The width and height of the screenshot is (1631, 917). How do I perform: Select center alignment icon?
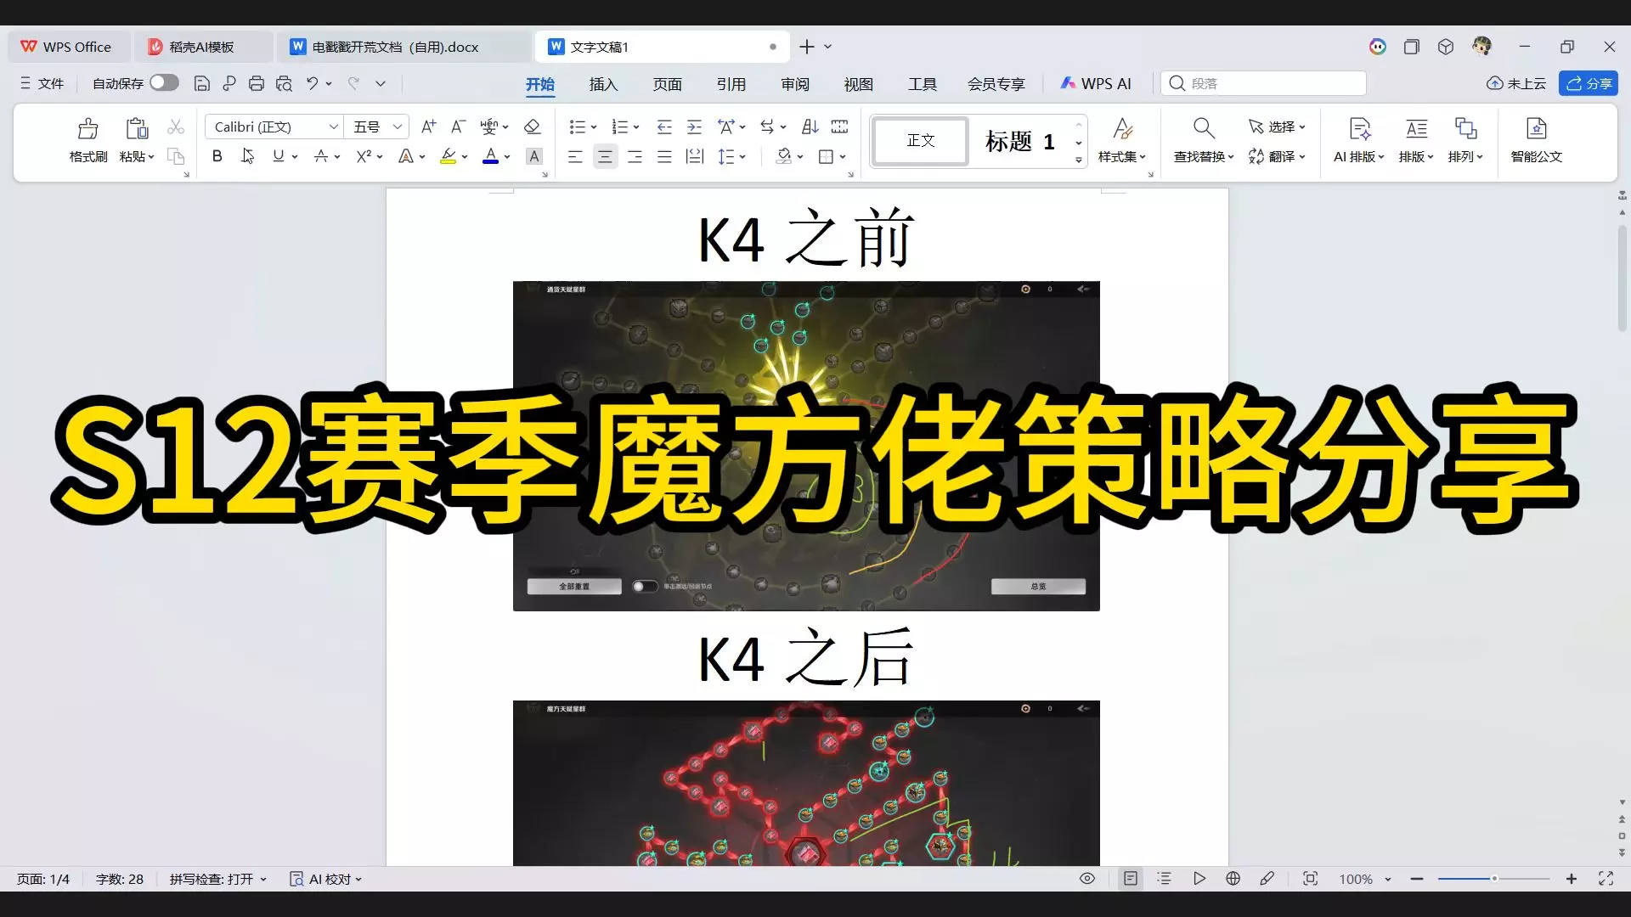tap(605, 157)
